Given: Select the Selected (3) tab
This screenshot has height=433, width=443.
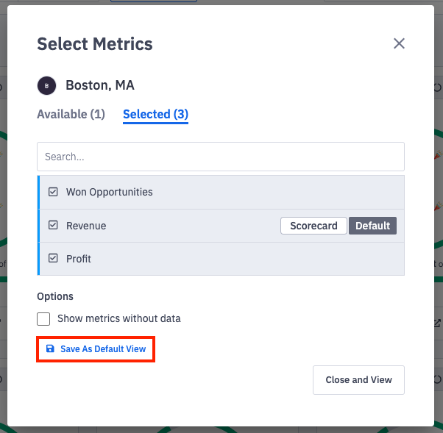Looking at the screenshot, I should tap(155, 114).
